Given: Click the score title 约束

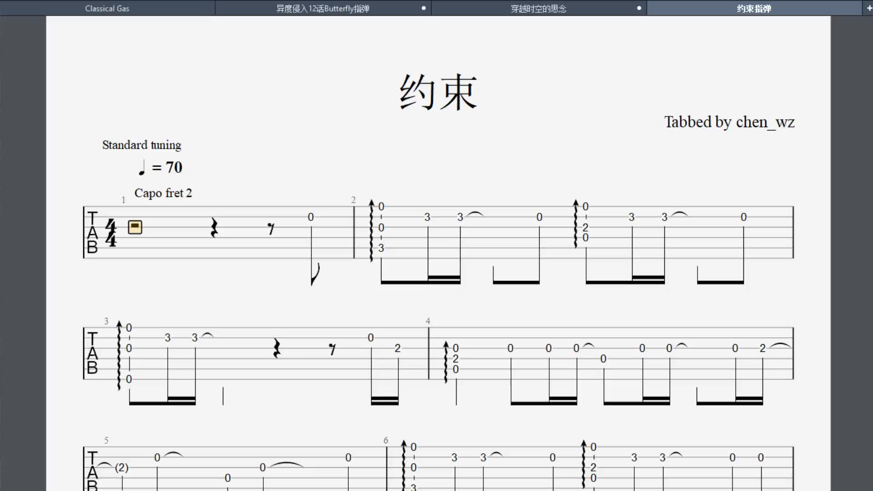Looking at the screenshot, I should pos(438,92).
